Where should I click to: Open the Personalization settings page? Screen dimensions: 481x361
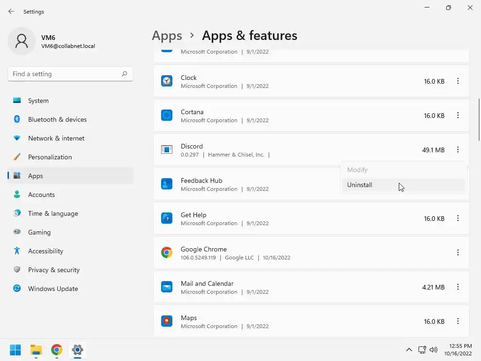[x=50, y=157]
